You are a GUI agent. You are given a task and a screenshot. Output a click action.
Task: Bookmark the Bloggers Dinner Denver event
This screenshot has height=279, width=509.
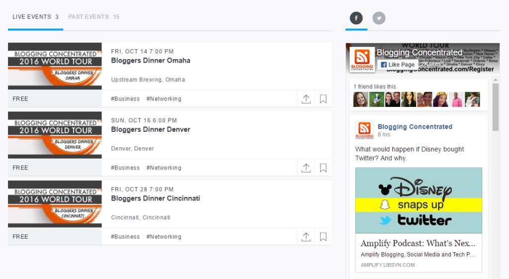point(323,168)
